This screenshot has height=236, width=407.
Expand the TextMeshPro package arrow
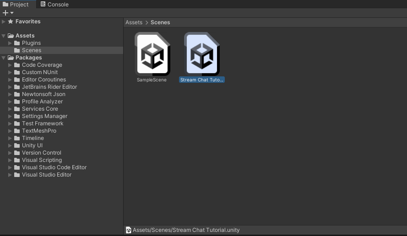click(10, 131)
